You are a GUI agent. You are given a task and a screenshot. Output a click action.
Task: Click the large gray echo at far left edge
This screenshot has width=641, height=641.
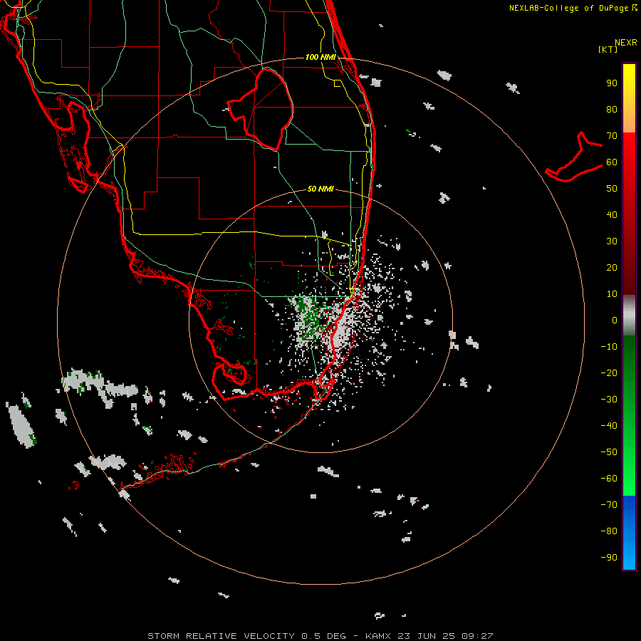click(x=21, y=427)
